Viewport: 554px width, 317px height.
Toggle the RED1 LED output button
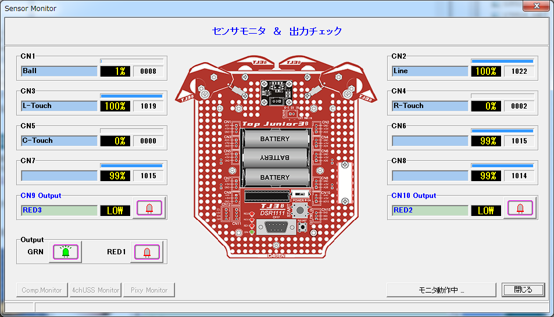coord(147,252)
